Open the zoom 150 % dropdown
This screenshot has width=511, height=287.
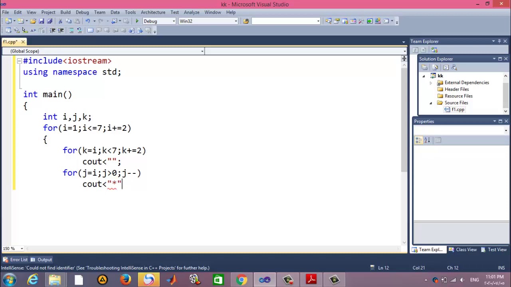click(x=22, y=249)
